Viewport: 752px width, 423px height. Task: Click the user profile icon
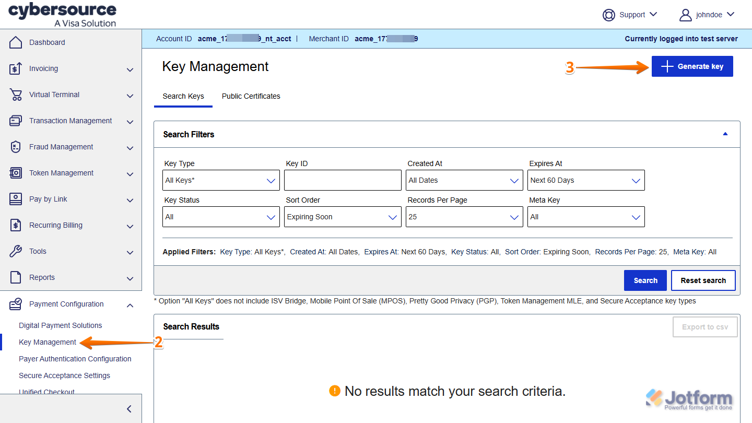coord(685,15)
